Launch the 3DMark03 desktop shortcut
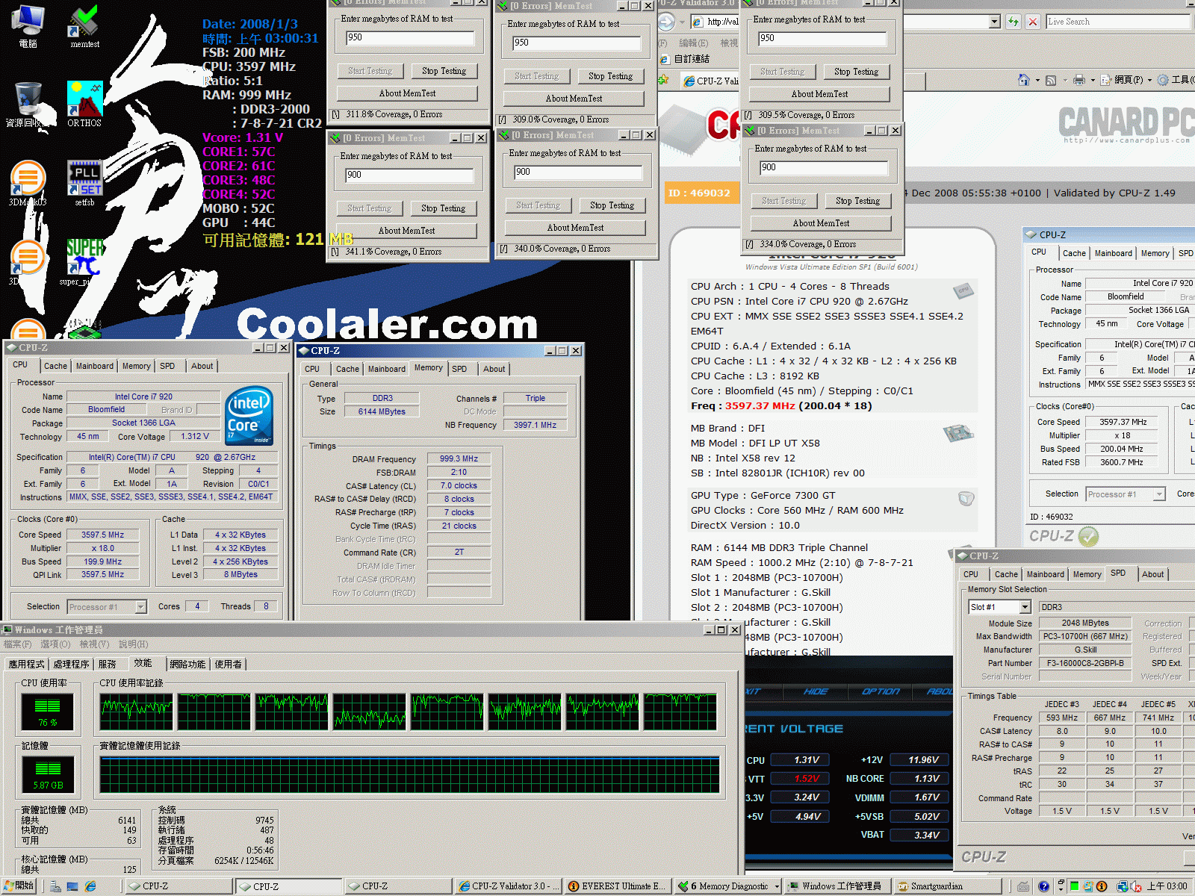1195x896 pixels. (28, 184)
